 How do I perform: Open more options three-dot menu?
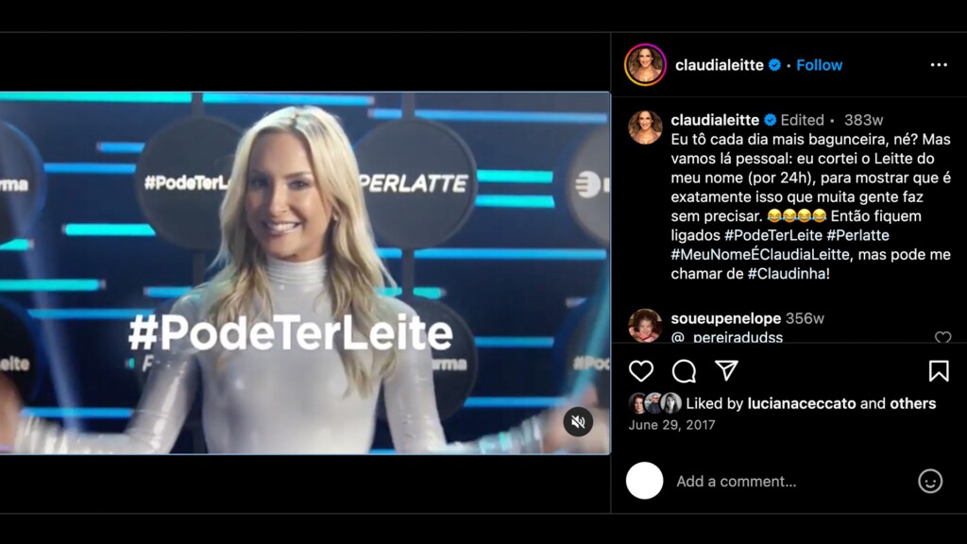point(939,65)
